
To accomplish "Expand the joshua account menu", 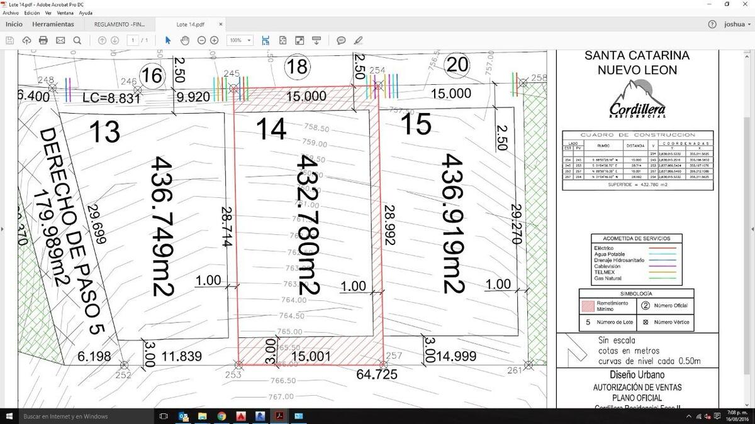I will tap(737, 24).
